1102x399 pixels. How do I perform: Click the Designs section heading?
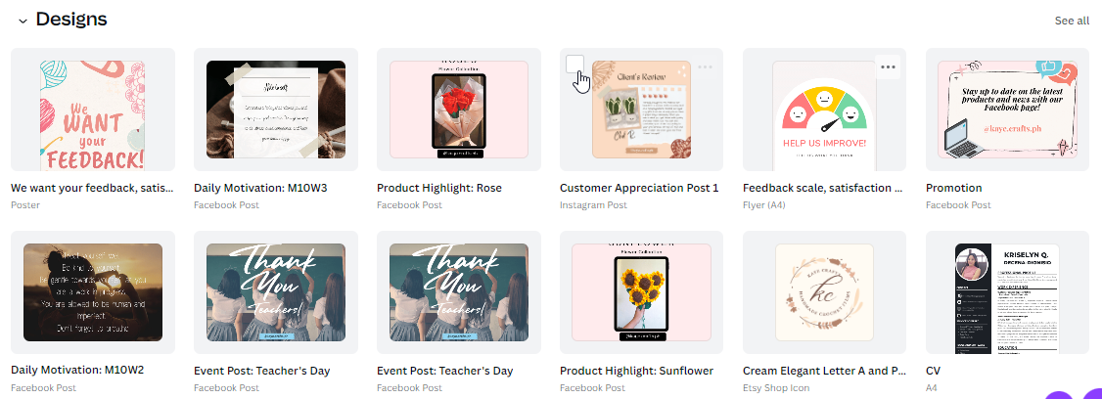tap(71, 20)
